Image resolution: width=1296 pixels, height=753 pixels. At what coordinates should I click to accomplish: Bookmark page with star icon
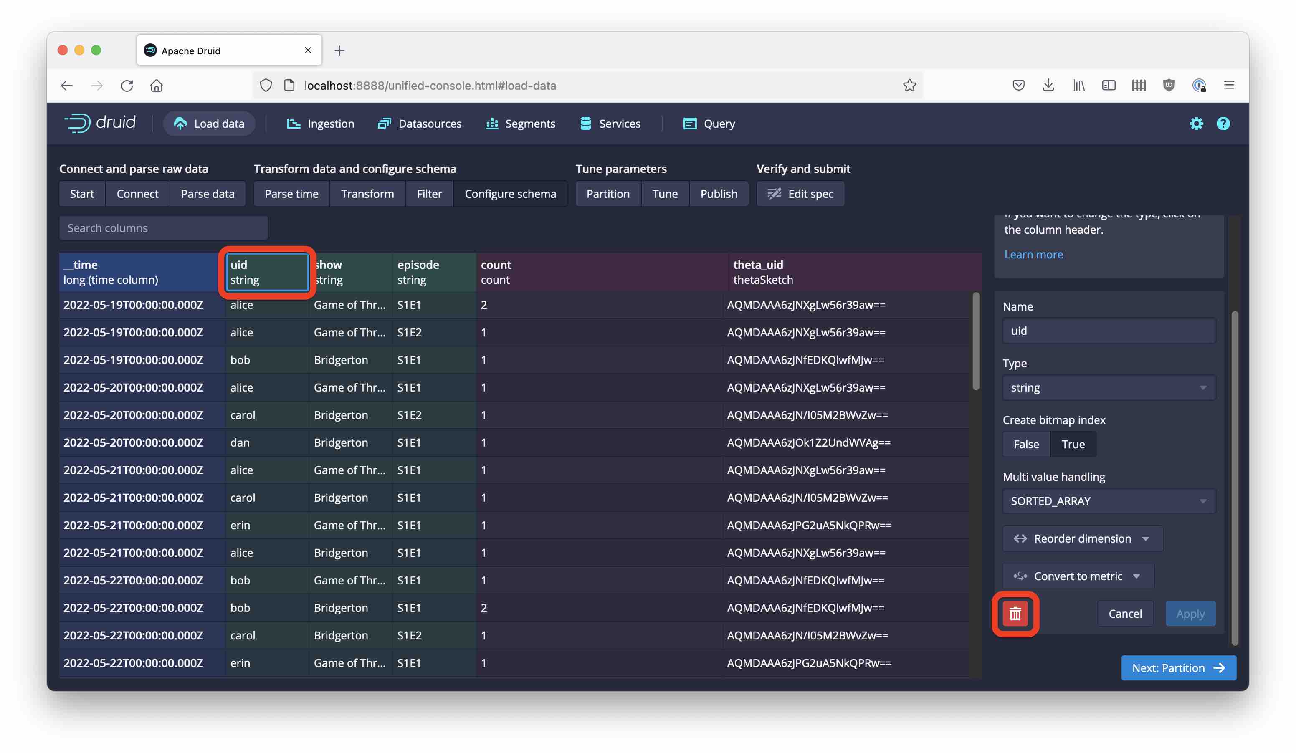(909, 85)
